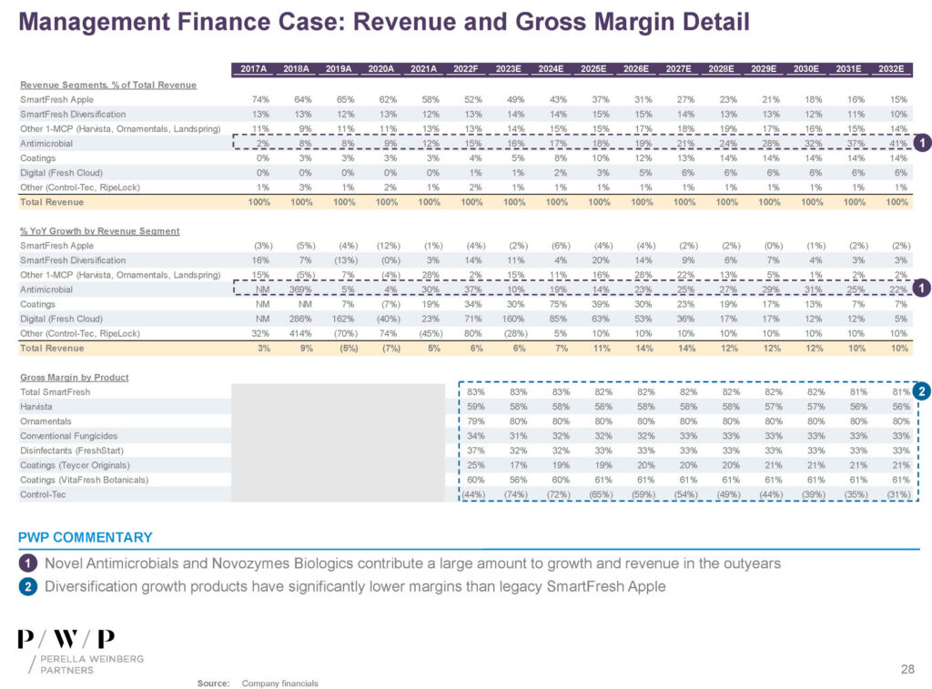Click the 41% Antimicrobial share for 2032E
The width and height of the screenshot is (932, 689).
(898, 144)
